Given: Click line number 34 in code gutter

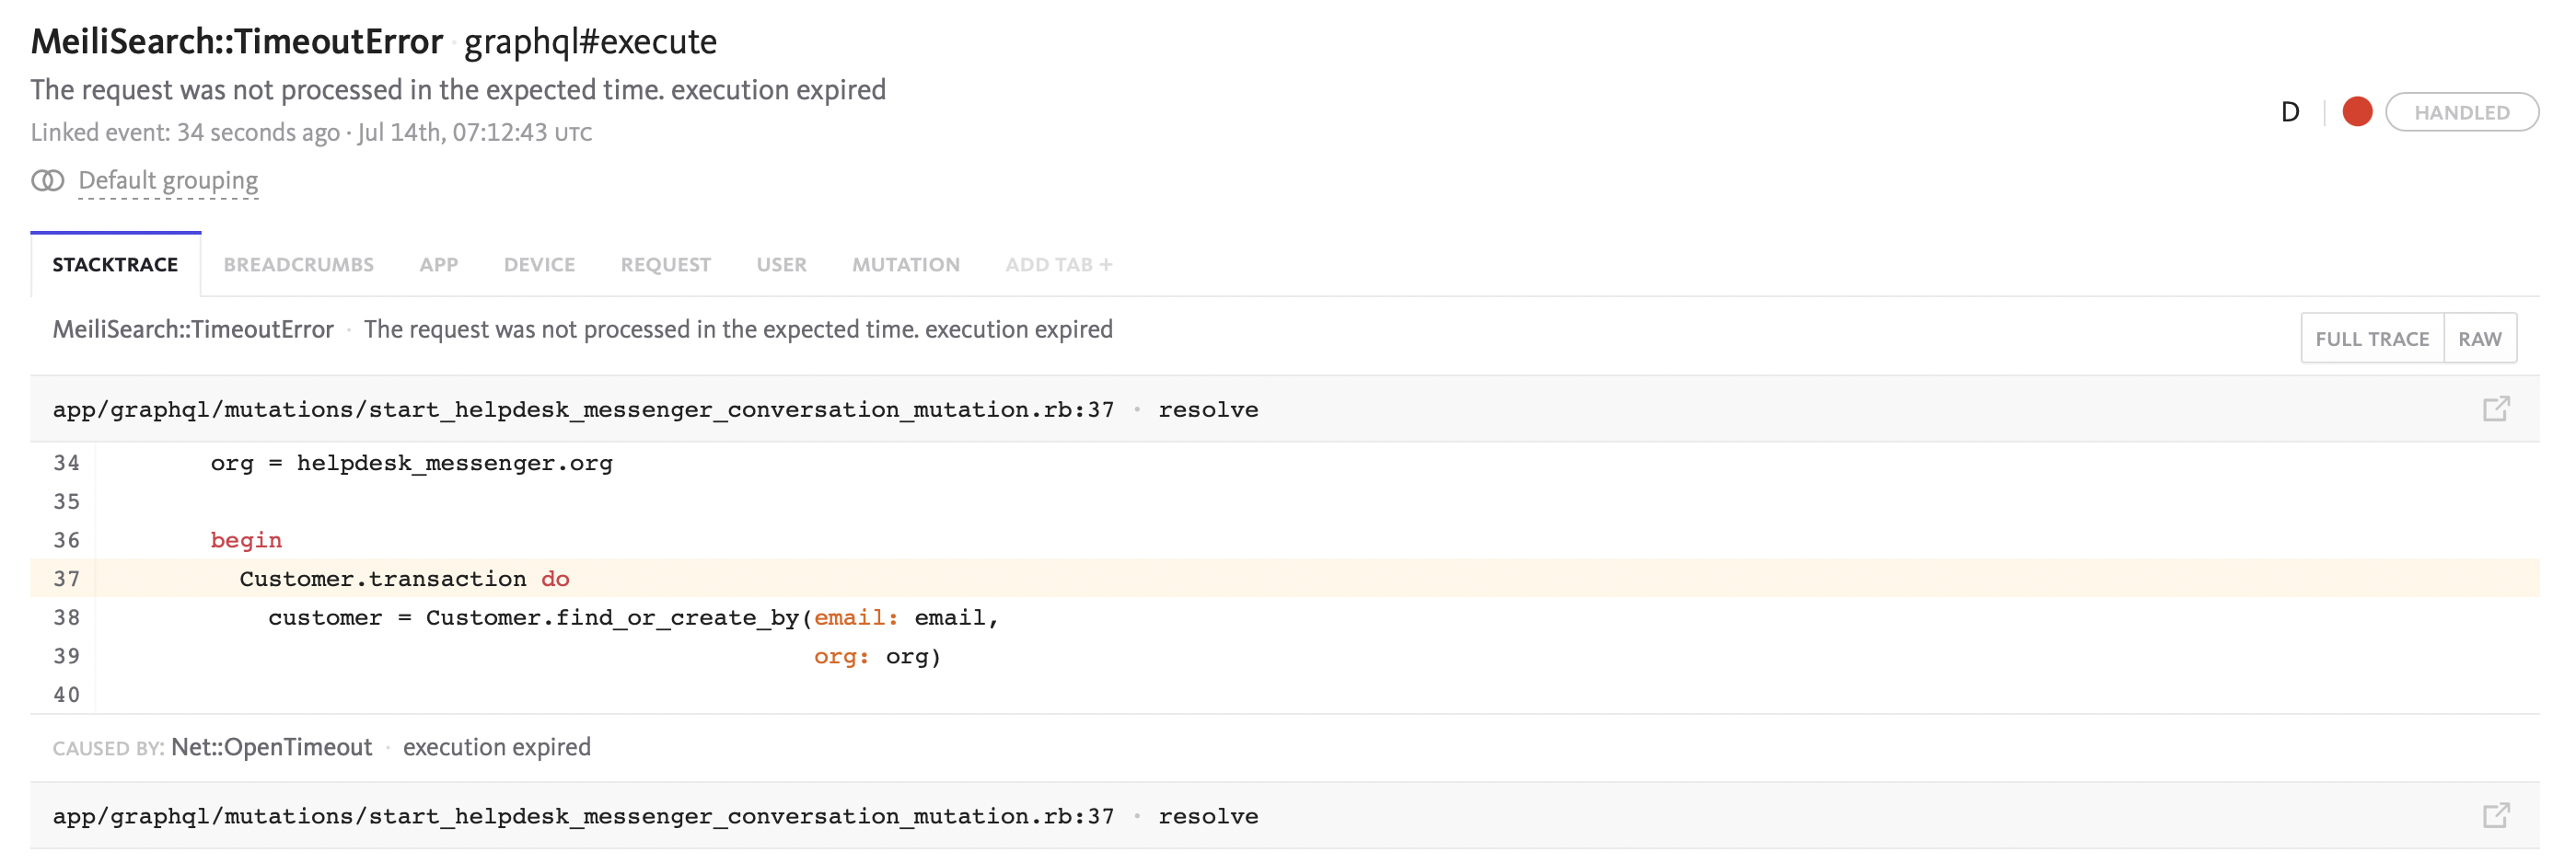Looking at the screenshot, I should tap(66, 463).
